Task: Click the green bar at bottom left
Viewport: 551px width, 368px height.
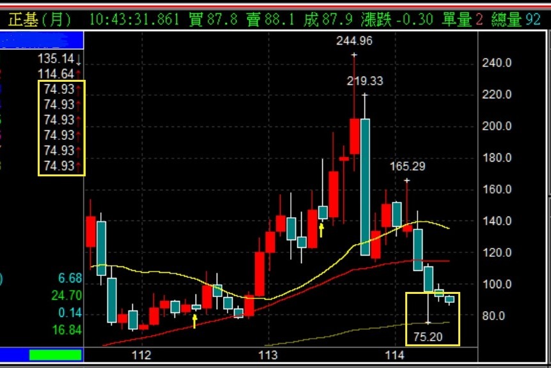Action: pyautogui.click(x=55, y=355)
